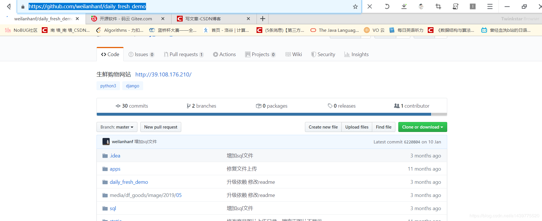Viewport: 542px width, 221px height.
Task: Open the 首页 - 洛谷 bookmark
Action: tap(226, 30)
